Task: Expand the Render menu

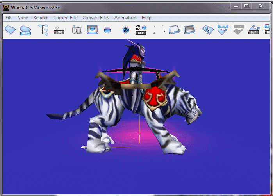Action: click(40, 18)
